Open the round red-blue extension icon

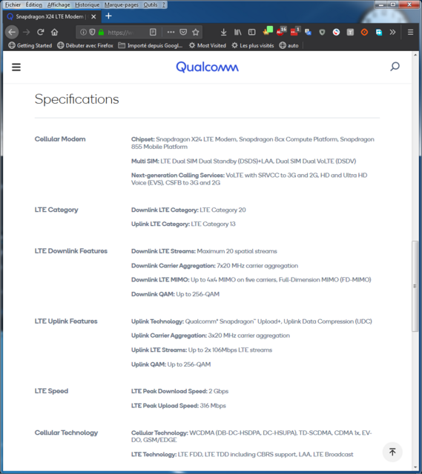click(336, 32)
